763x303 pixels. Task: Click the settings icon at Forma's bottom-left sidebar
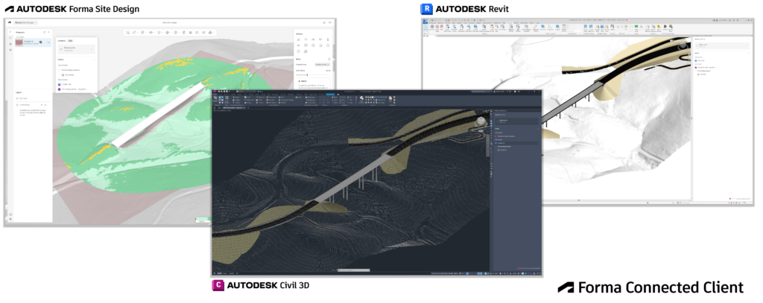tap(10, 219)
